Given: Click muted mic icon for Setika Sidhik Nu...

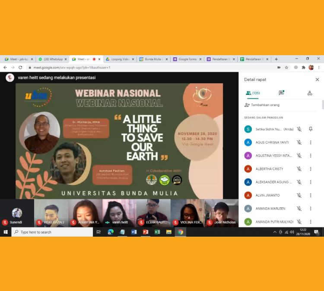Looking at the screenshot, I should click(x=299, y=129).
